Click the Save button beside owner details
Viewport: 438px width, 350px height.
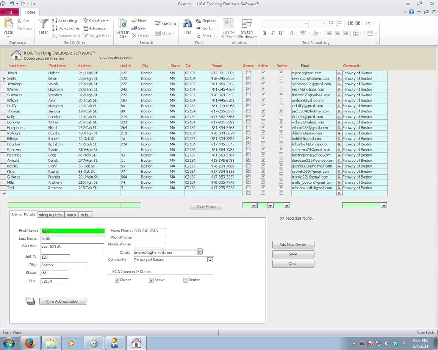click(293, 254)
